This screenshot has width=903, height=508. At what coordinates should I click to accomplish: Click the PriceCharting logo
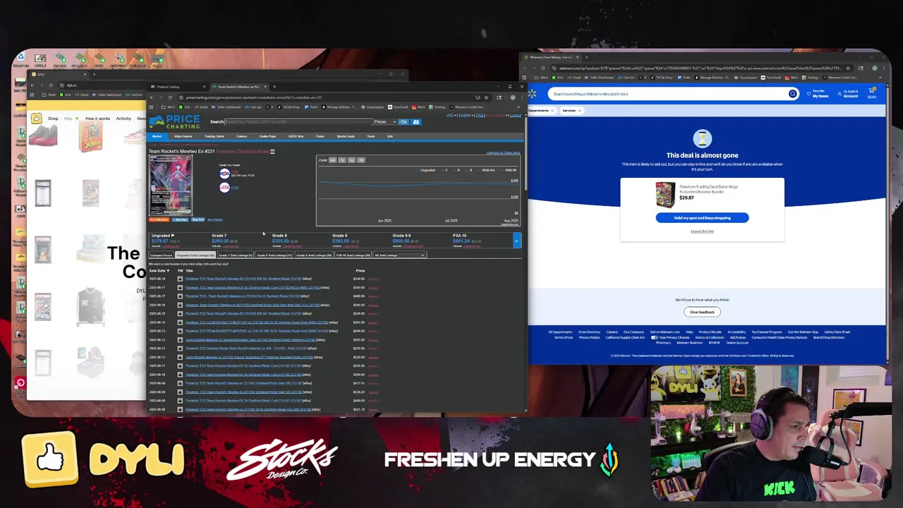[x=174, y=121]
